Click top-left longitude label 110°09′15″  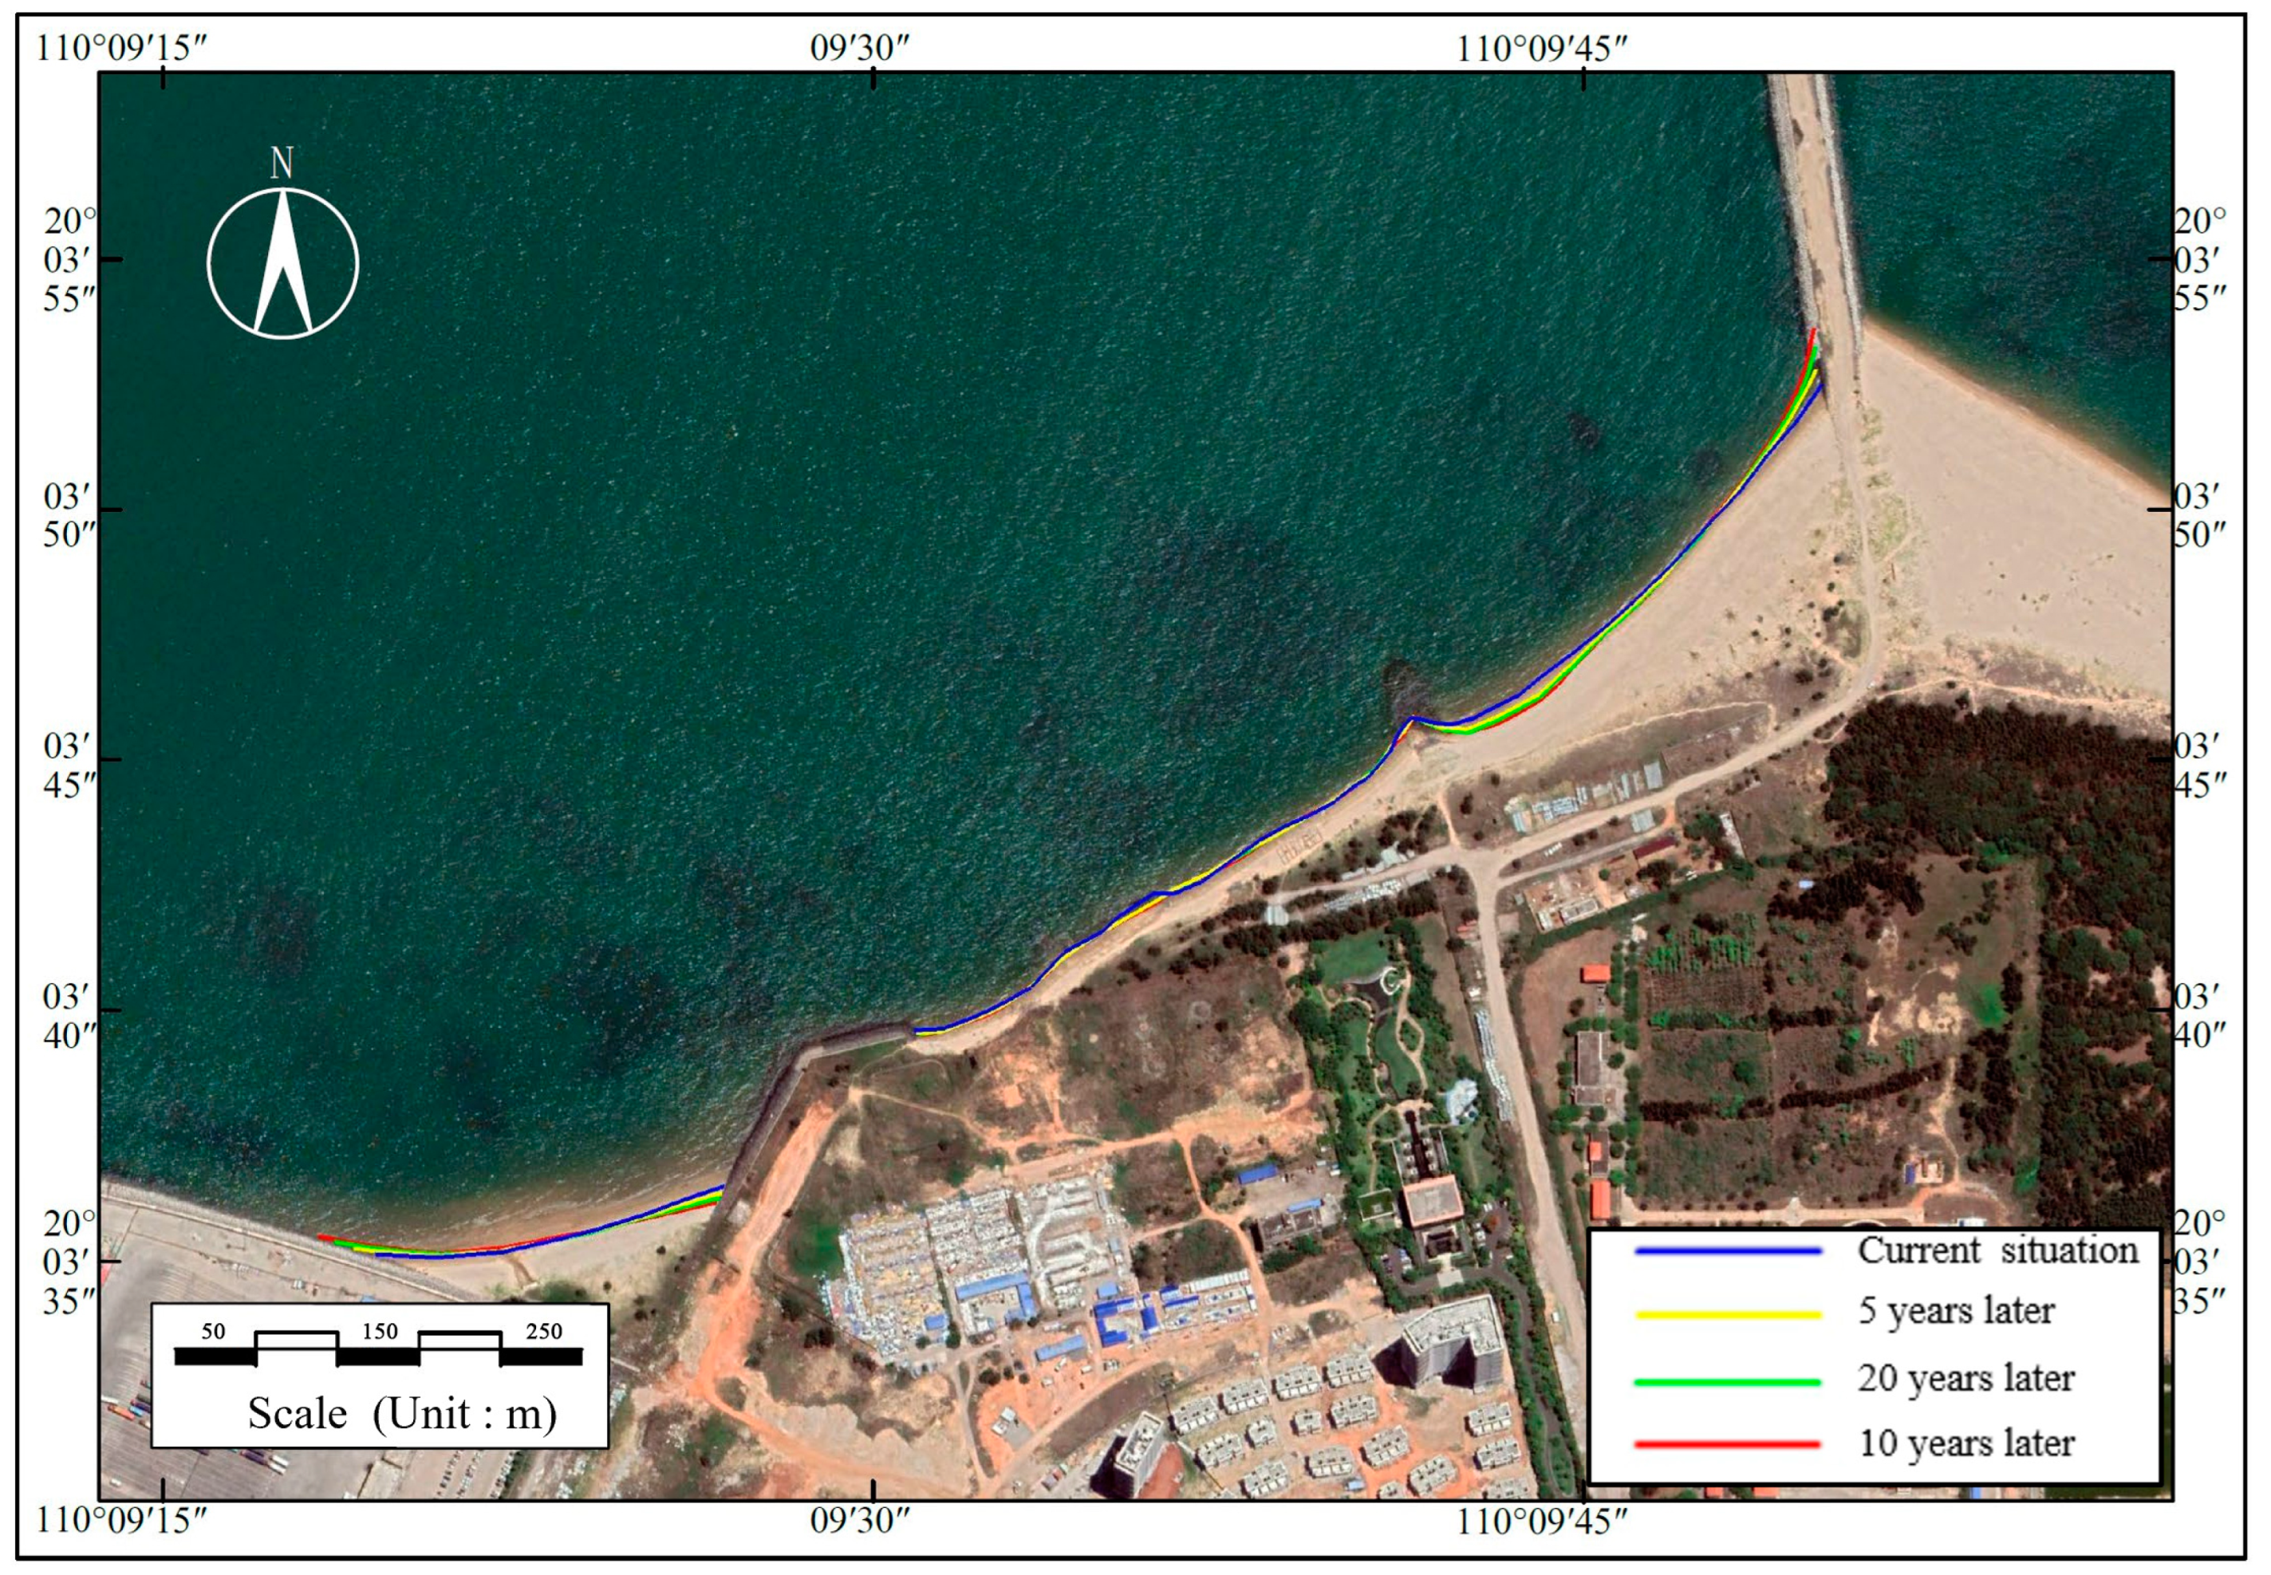click(x=122, y=46)
